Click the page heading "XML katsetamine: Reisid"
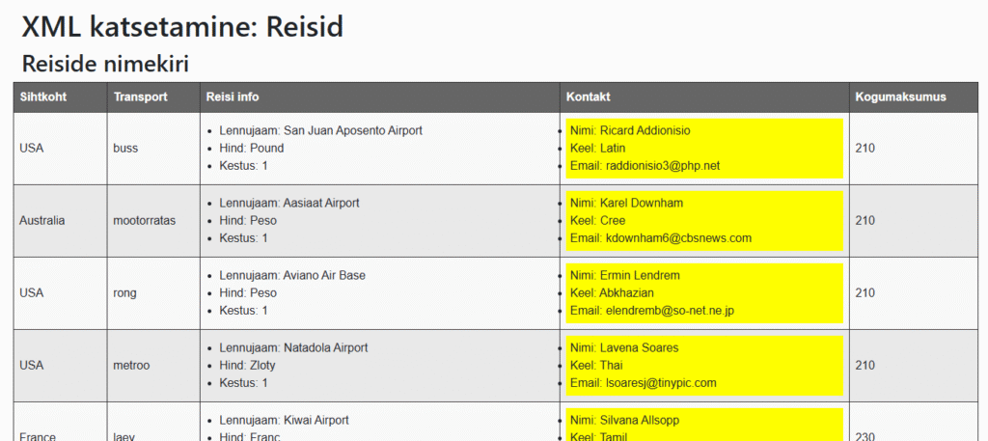Viewport: 988px width, 441px height. tap(181, 26)
